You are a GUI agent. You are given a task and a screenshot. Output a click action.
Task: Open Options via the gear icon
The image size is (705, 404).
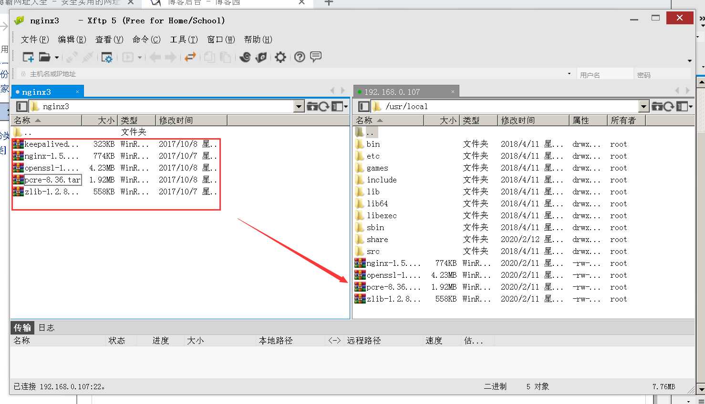(x=280, y=57)
